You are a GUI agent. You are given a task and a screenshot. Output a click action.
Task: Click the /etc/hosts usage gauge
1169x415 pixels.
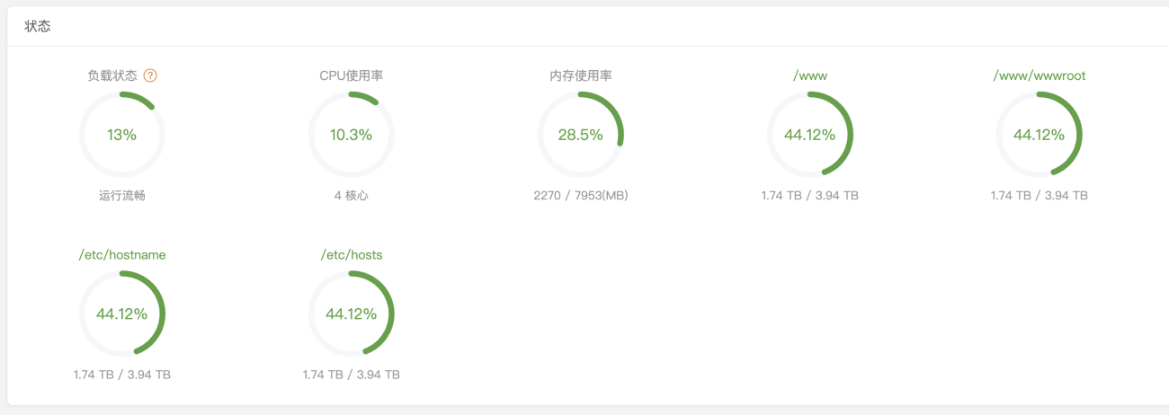coord(352,314)
